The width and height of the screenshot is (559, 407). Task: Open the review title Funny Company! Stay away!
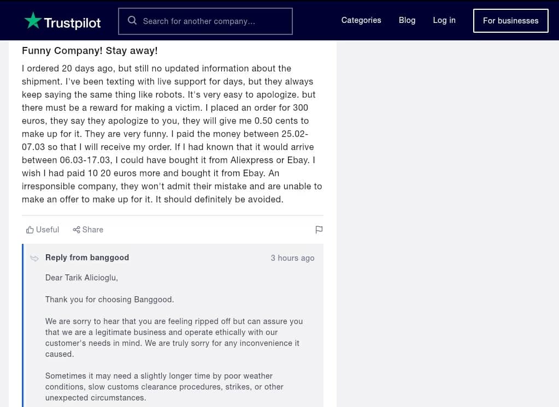[x=90, y=51]
